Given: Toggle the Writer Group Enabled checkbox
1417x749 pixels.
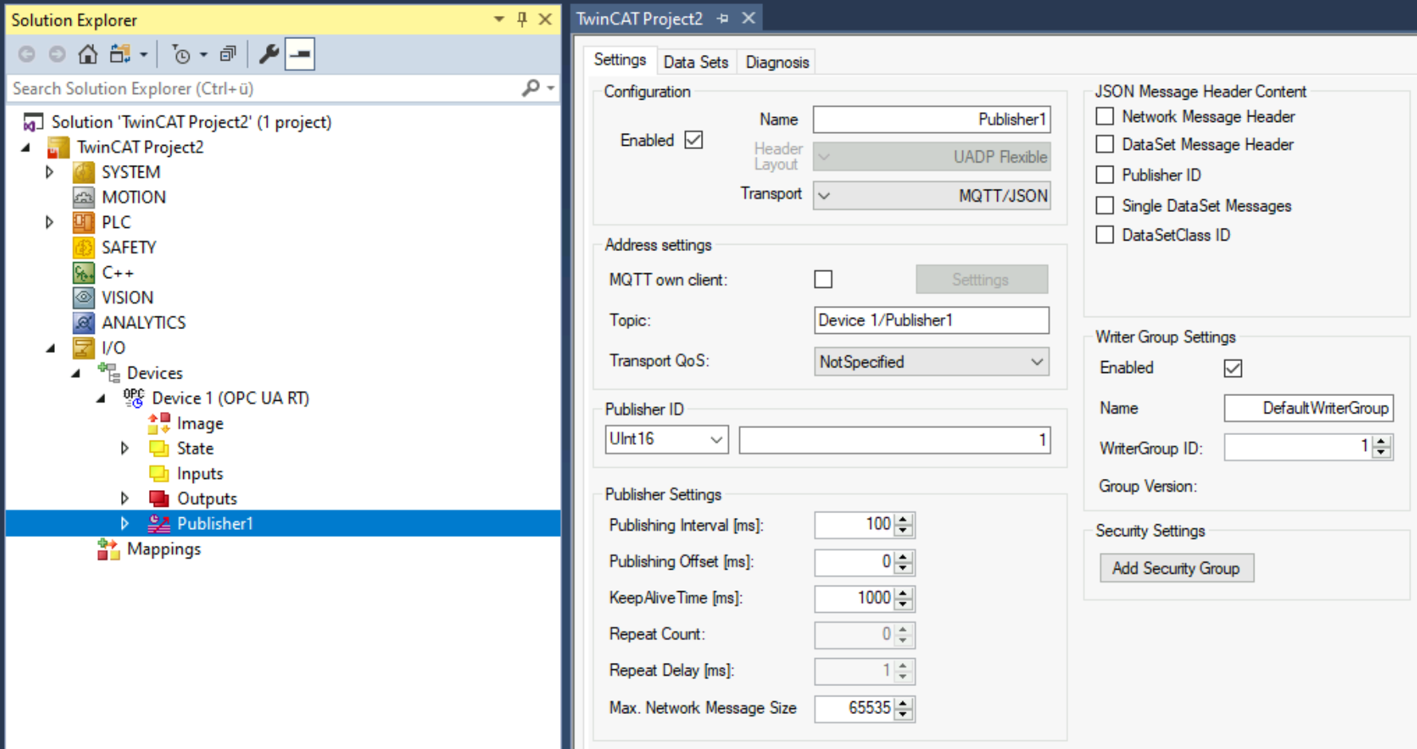Looking at the screenshot, I should [1233, 368].
